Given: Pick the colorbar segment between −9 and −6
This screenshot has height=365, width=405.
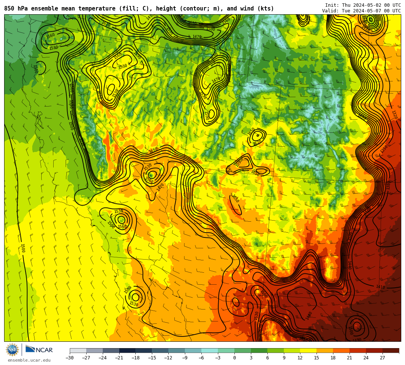Looking at the screenshot, I should [x=193, y=350].
